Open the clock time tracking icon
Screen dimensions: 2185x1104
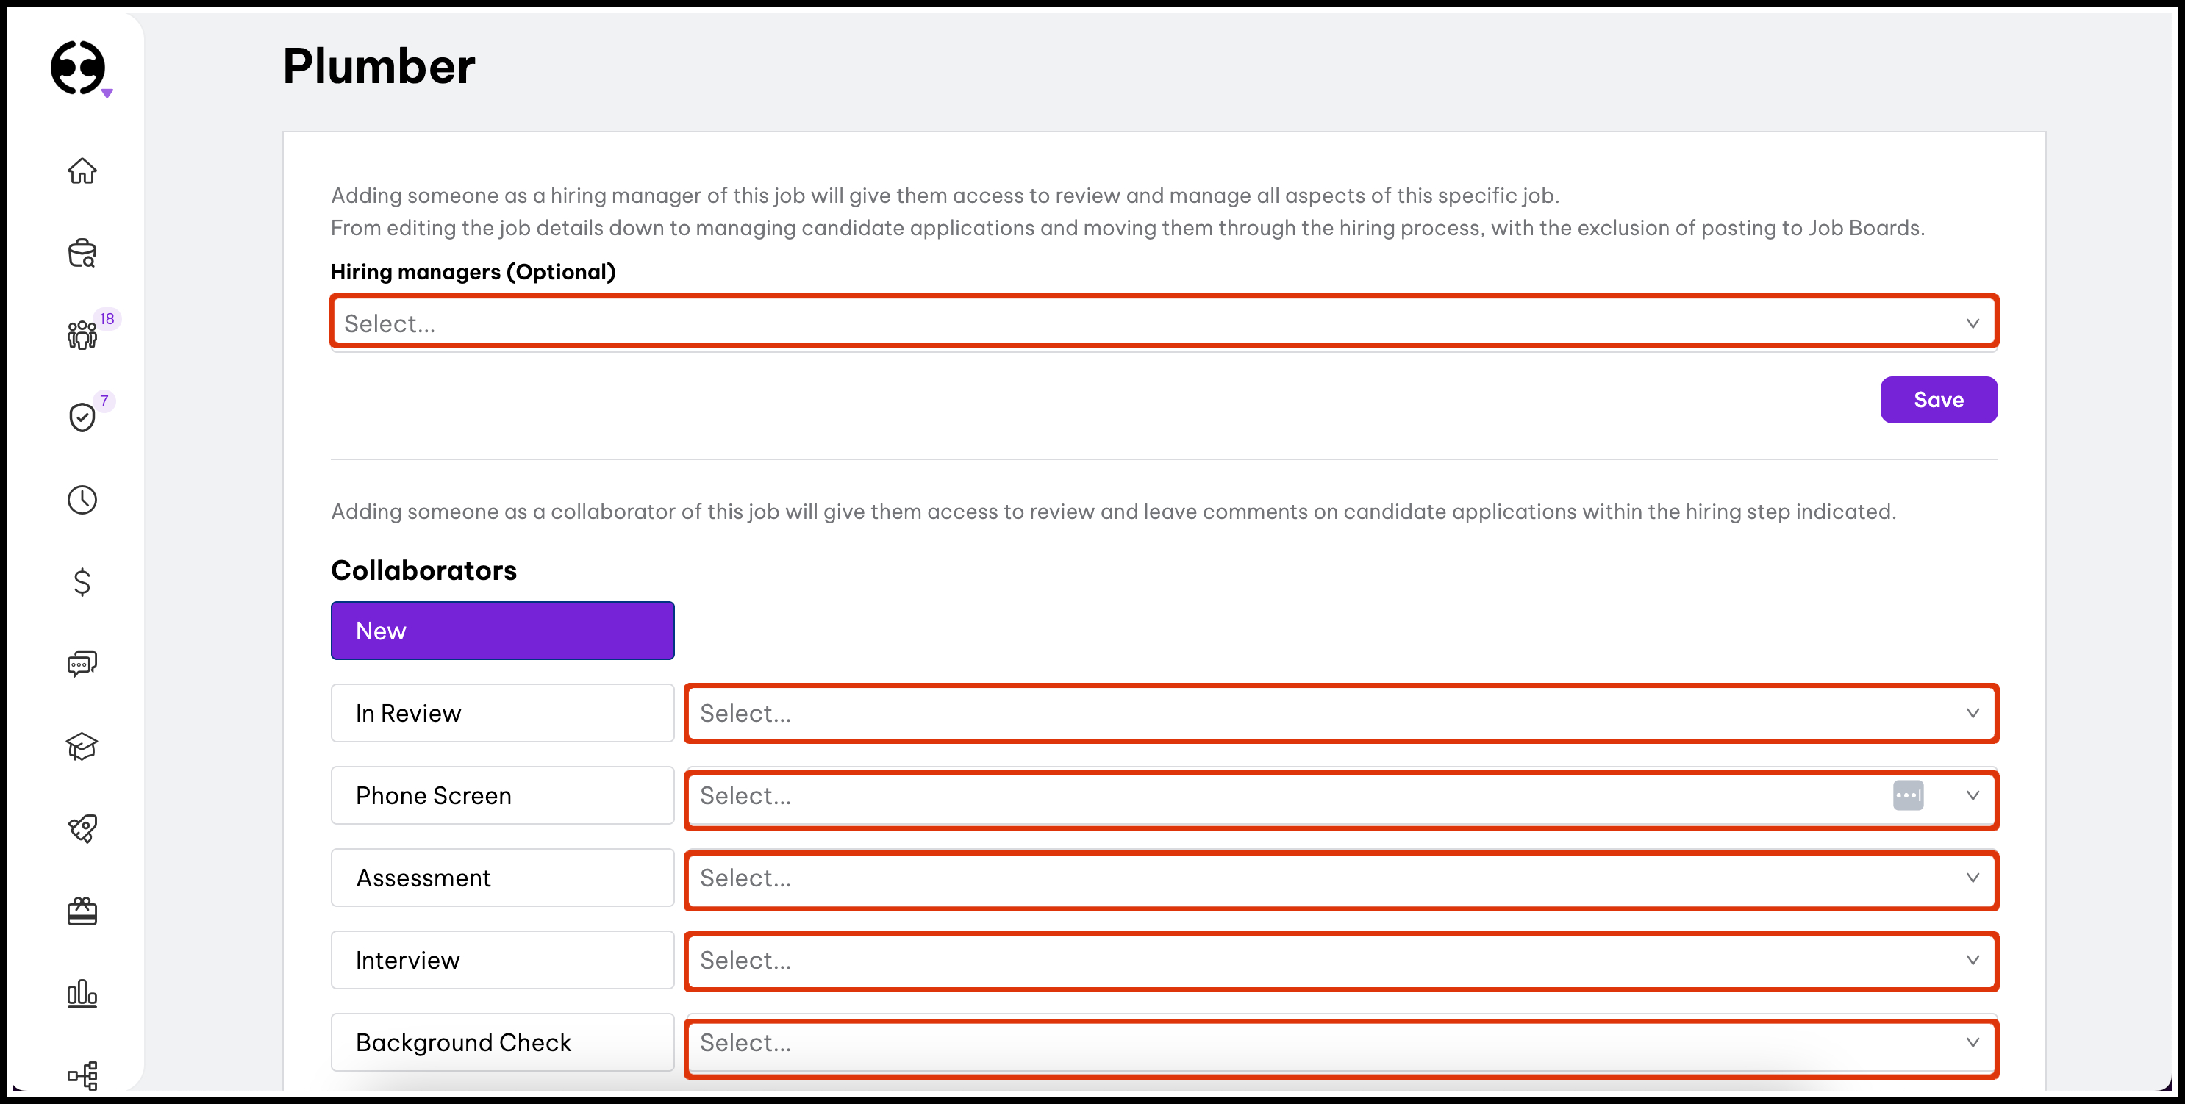point(82,499)
